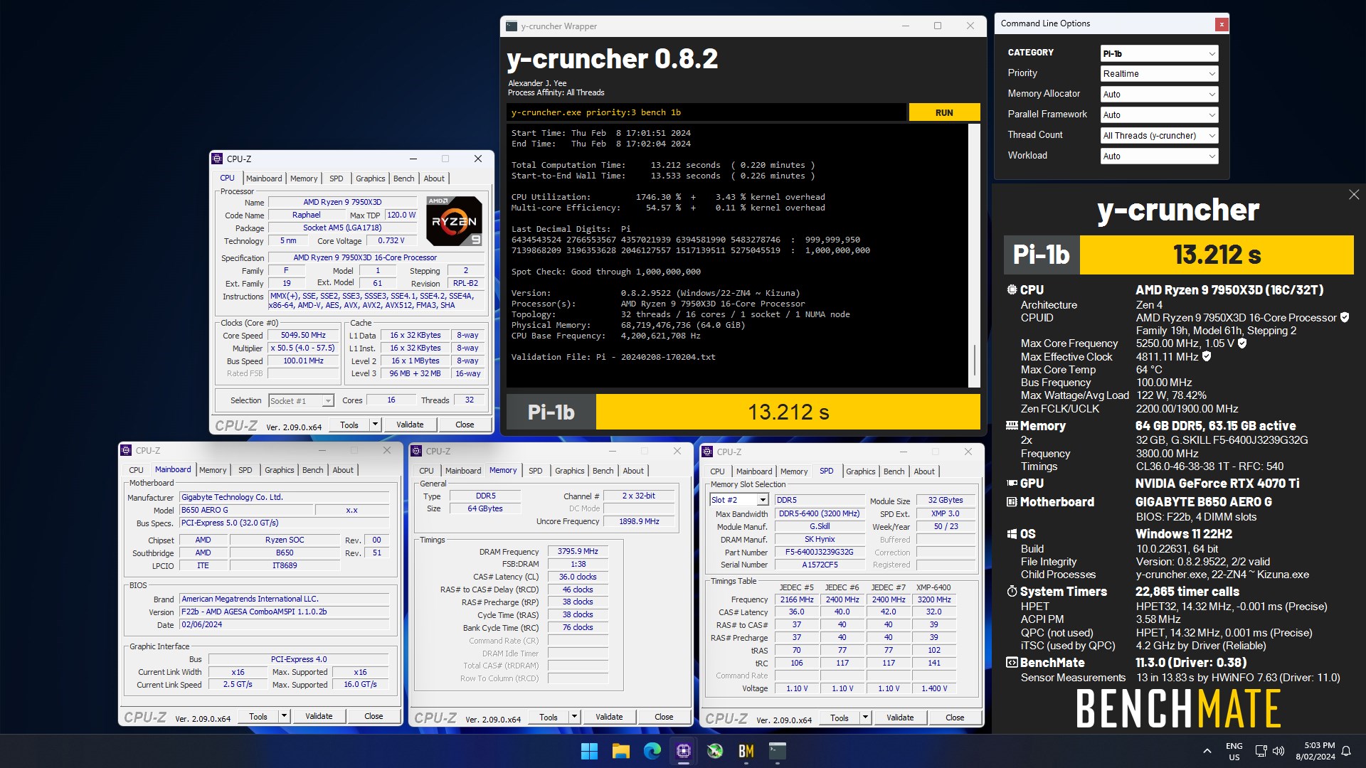Open Graphics tab in CPU-Z Mainboard window
The image size is (1366, 768).
(279, 470)
